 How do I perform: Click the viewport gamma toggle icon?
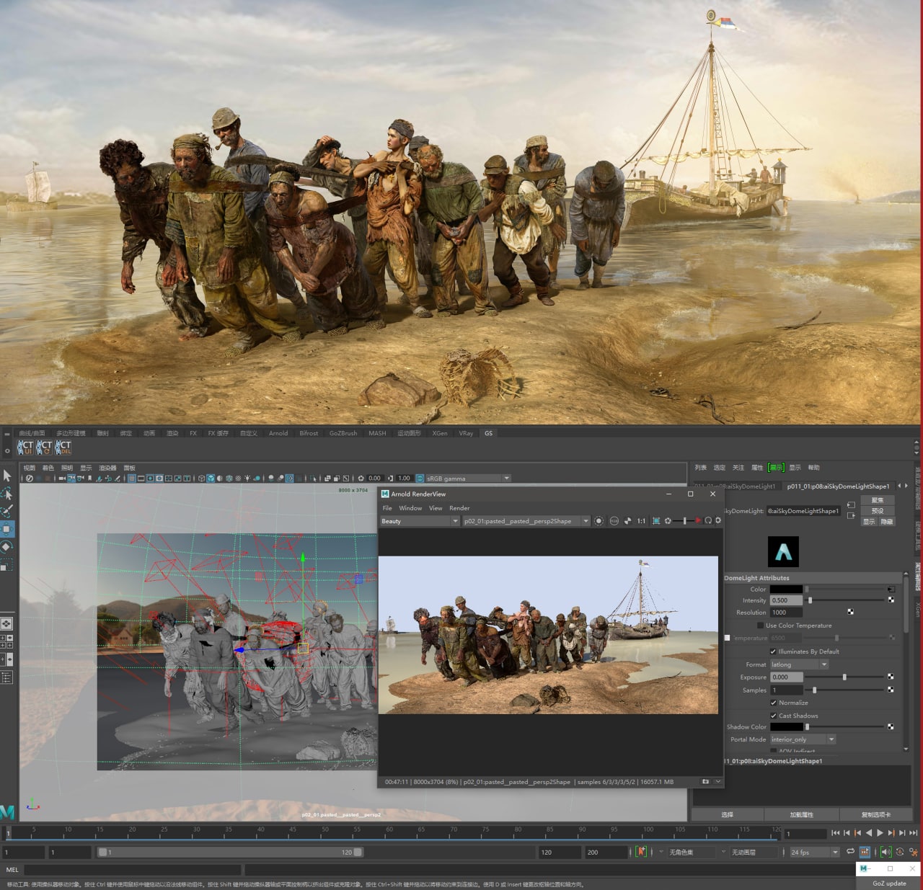[x=390, y=478]
